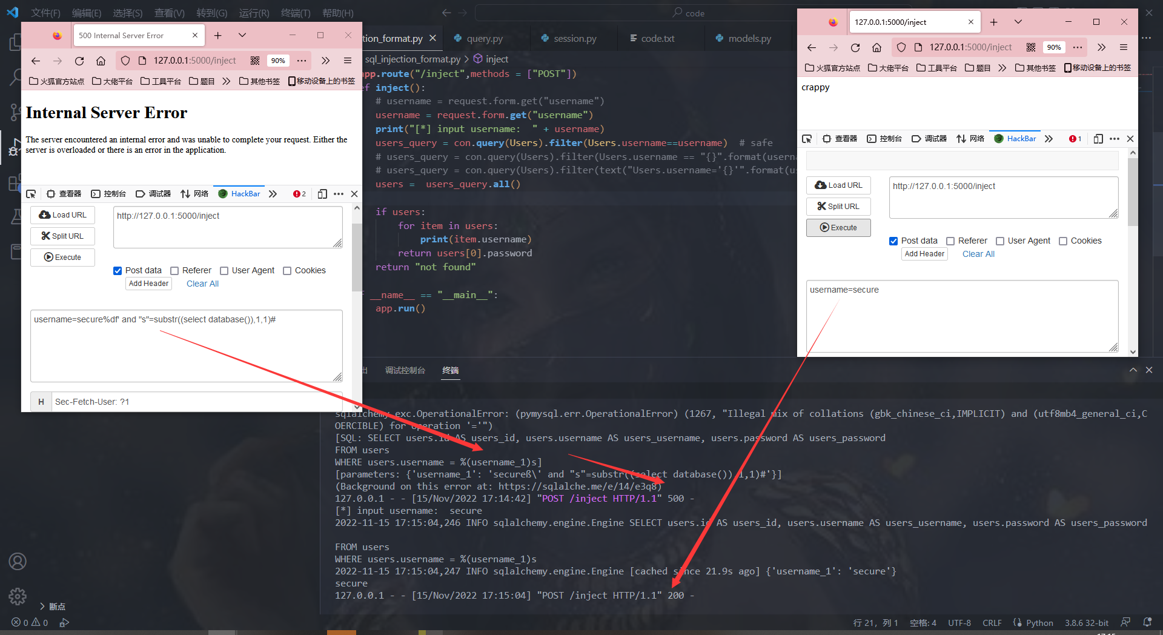
Task: Expand more toolbar items in left browser
Action: [x=325, y=61]
